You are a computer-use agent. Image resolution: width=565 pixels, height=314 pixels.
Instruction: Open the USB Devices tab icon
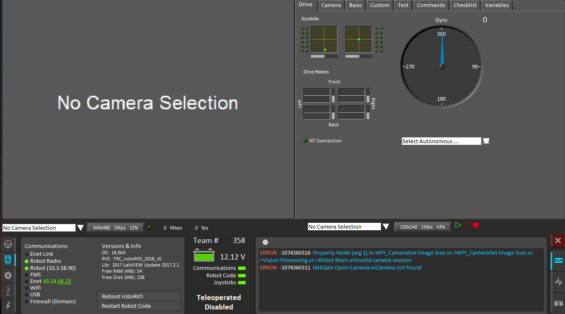click(x=8, y=290)
